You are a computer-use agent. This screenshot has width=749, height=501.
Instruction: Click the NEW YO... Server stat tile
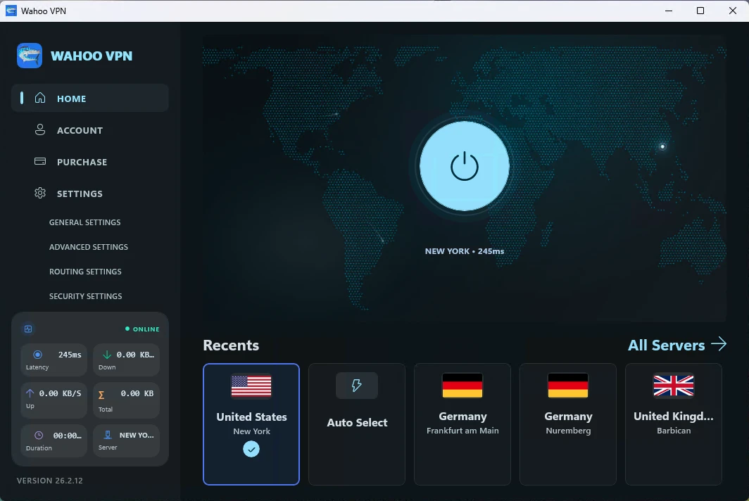coord(126,440)
